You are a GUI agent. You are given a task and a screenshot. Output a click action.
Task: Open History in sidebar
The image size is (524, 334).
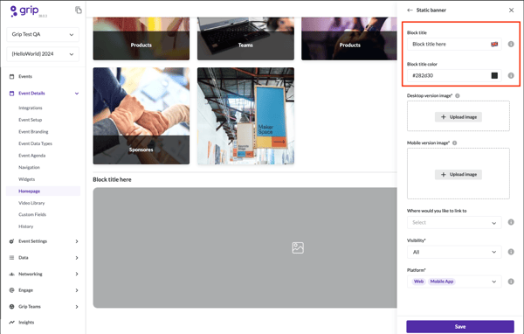[25, 226]
